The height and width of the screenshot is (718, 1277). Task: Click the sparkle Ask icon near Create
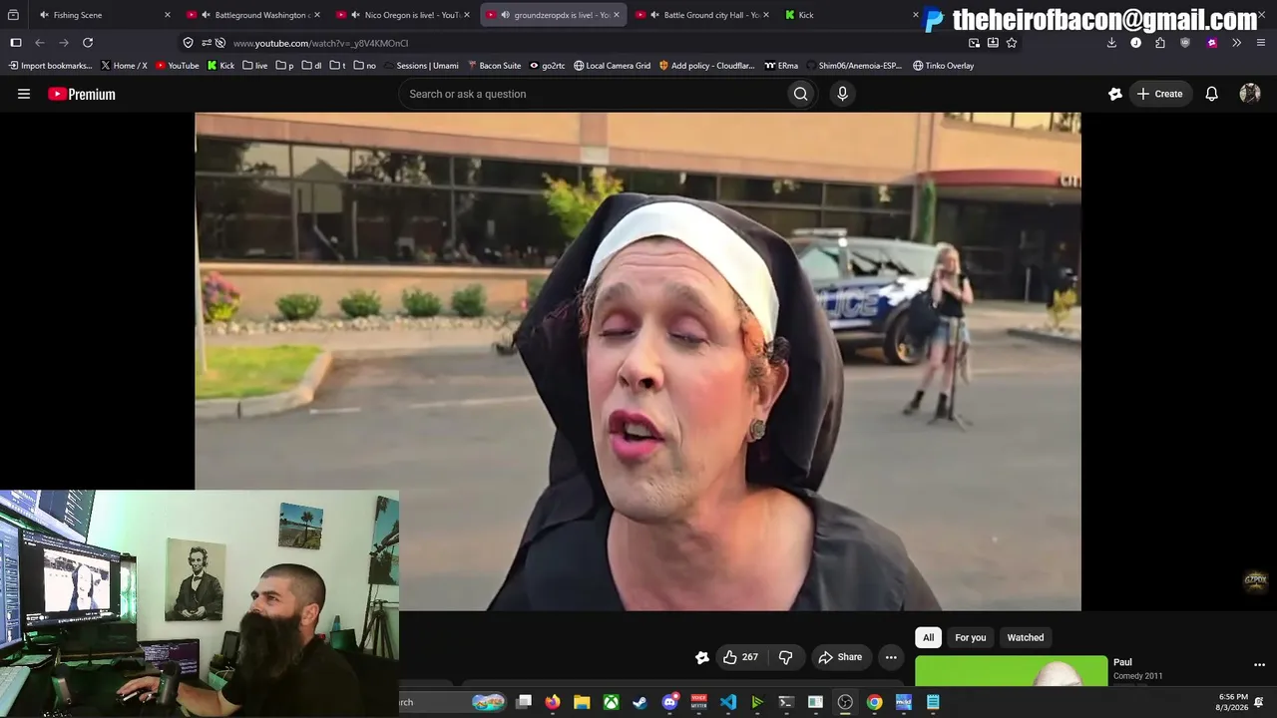click(x=1115, y=94)
